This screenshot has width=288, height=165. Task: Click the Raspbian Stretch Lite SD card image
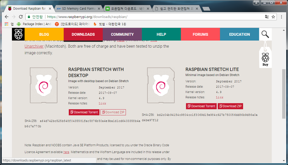(x=161, y=85)
